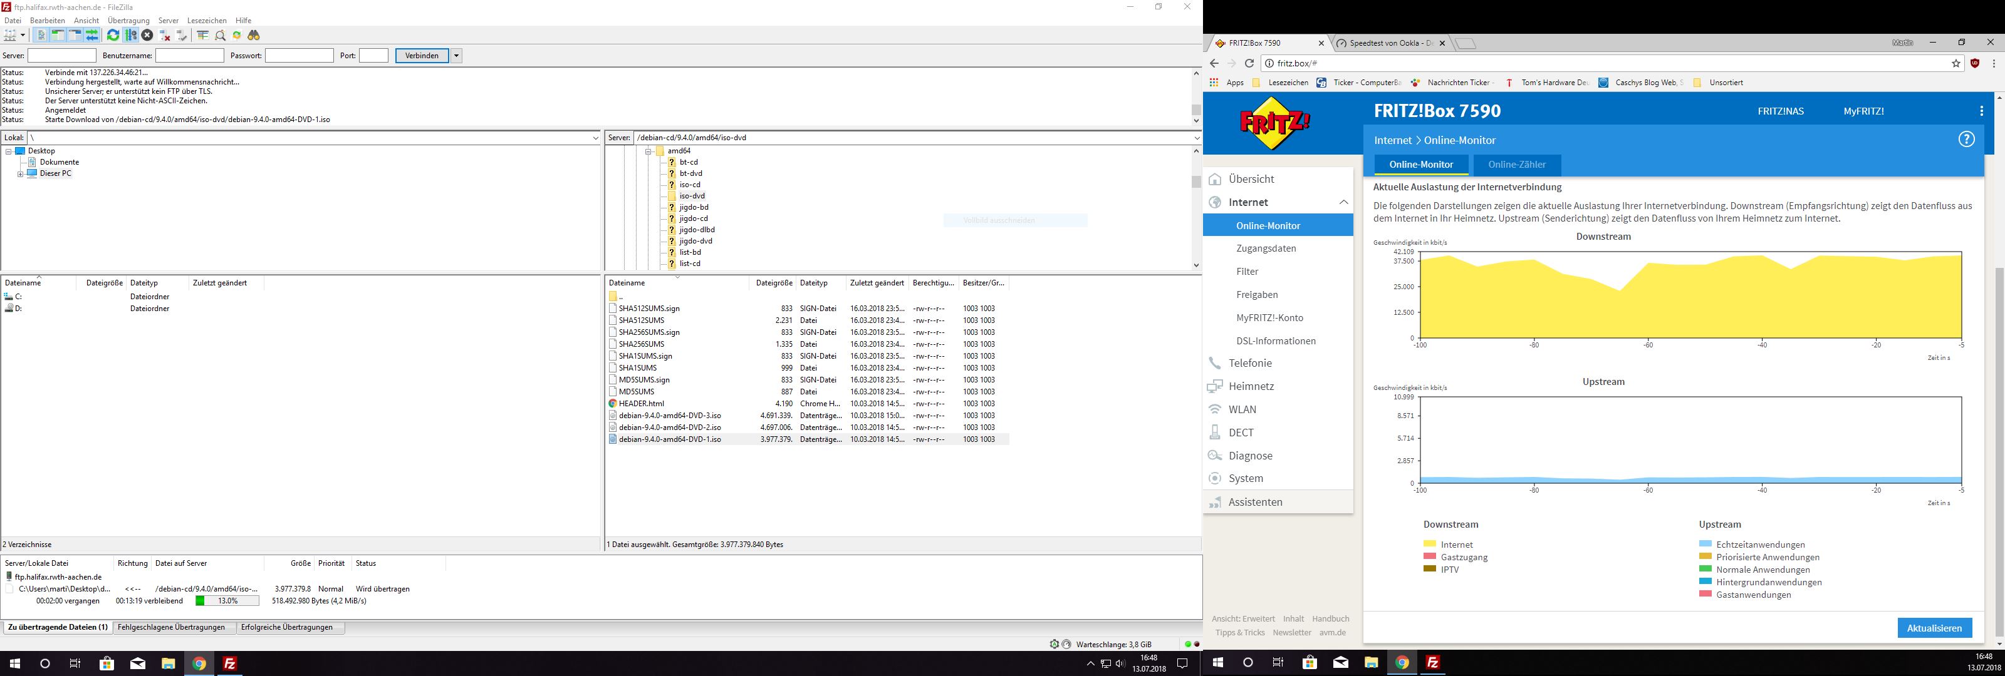Toggle filename filters magnifier icon

[221, 35]
